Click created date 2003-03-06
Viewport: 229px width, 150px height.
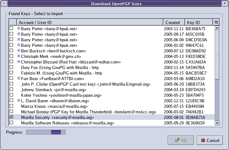pos(174,79)
